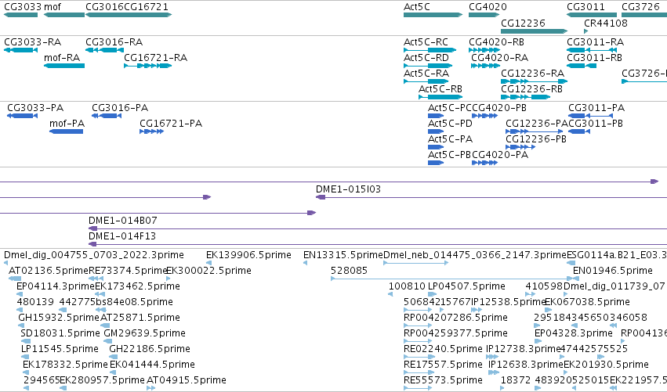Select the mof-RA transcript glyph
This screenshot has width=667, height=392.
[64, 66]
